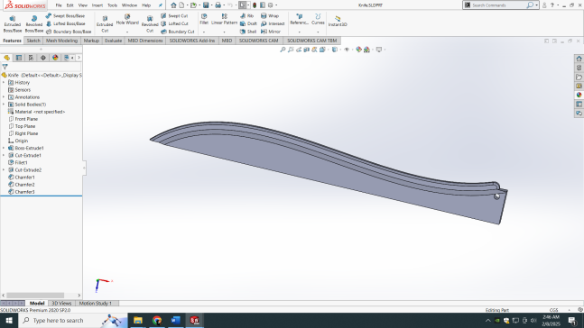Open the DimXpertManager tab
The width and height of the screenshot is (584, 328).
click(x=43, y=58)
